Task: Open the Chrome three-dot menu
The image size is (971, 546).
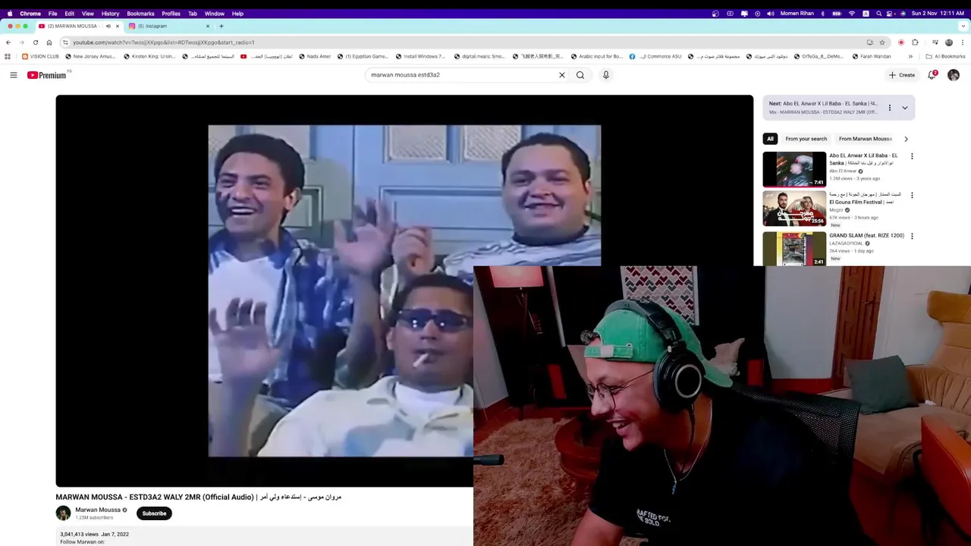Action: (963, 42)
